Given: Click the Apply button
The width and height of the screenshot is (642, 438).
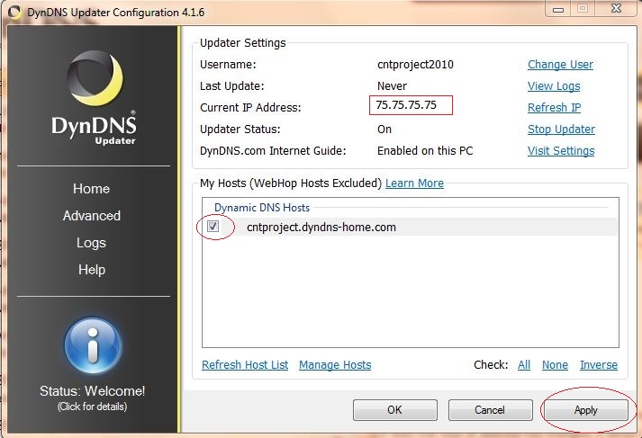Looking at the screenshot, I should 586,410.
